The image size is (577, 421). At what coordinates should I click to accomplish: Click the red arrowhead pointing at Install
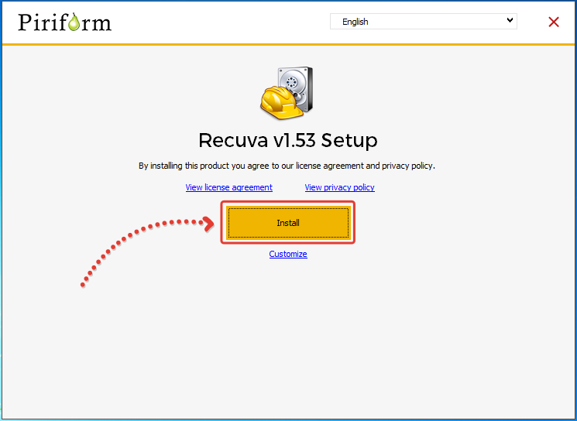(x=208, y=224)
